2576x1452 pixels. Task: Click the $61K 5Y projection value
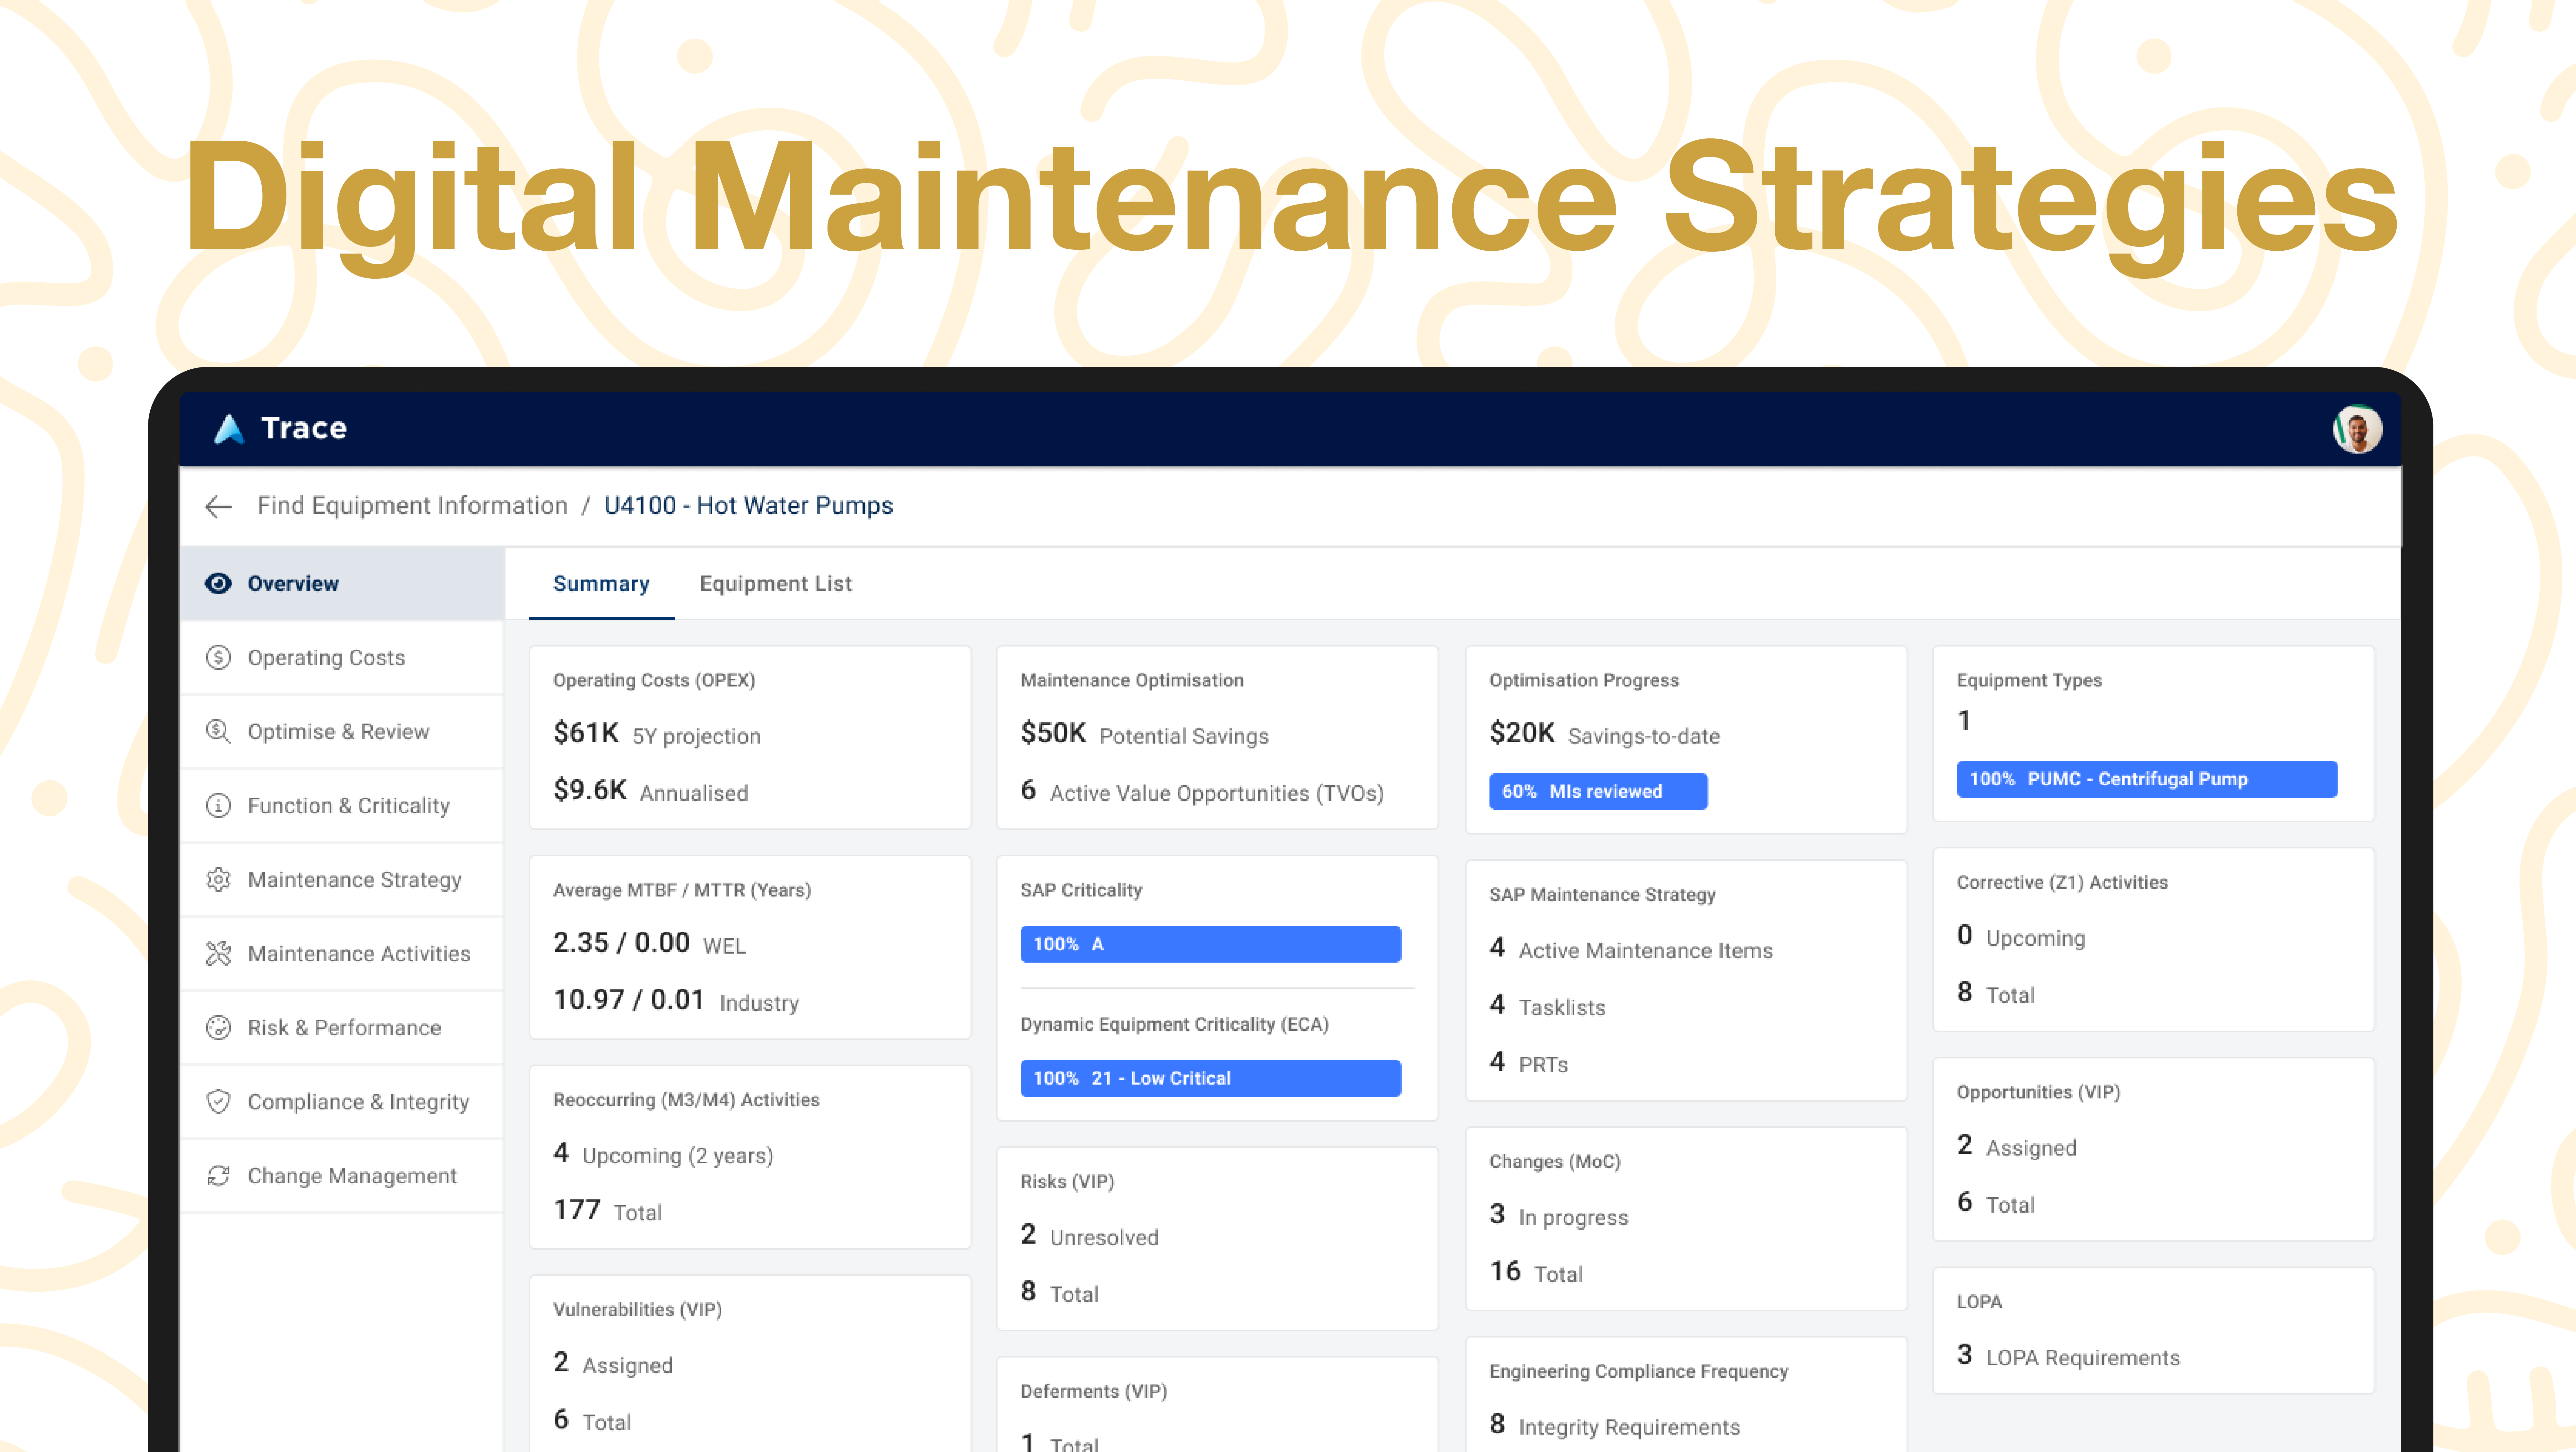coord(657,734)
